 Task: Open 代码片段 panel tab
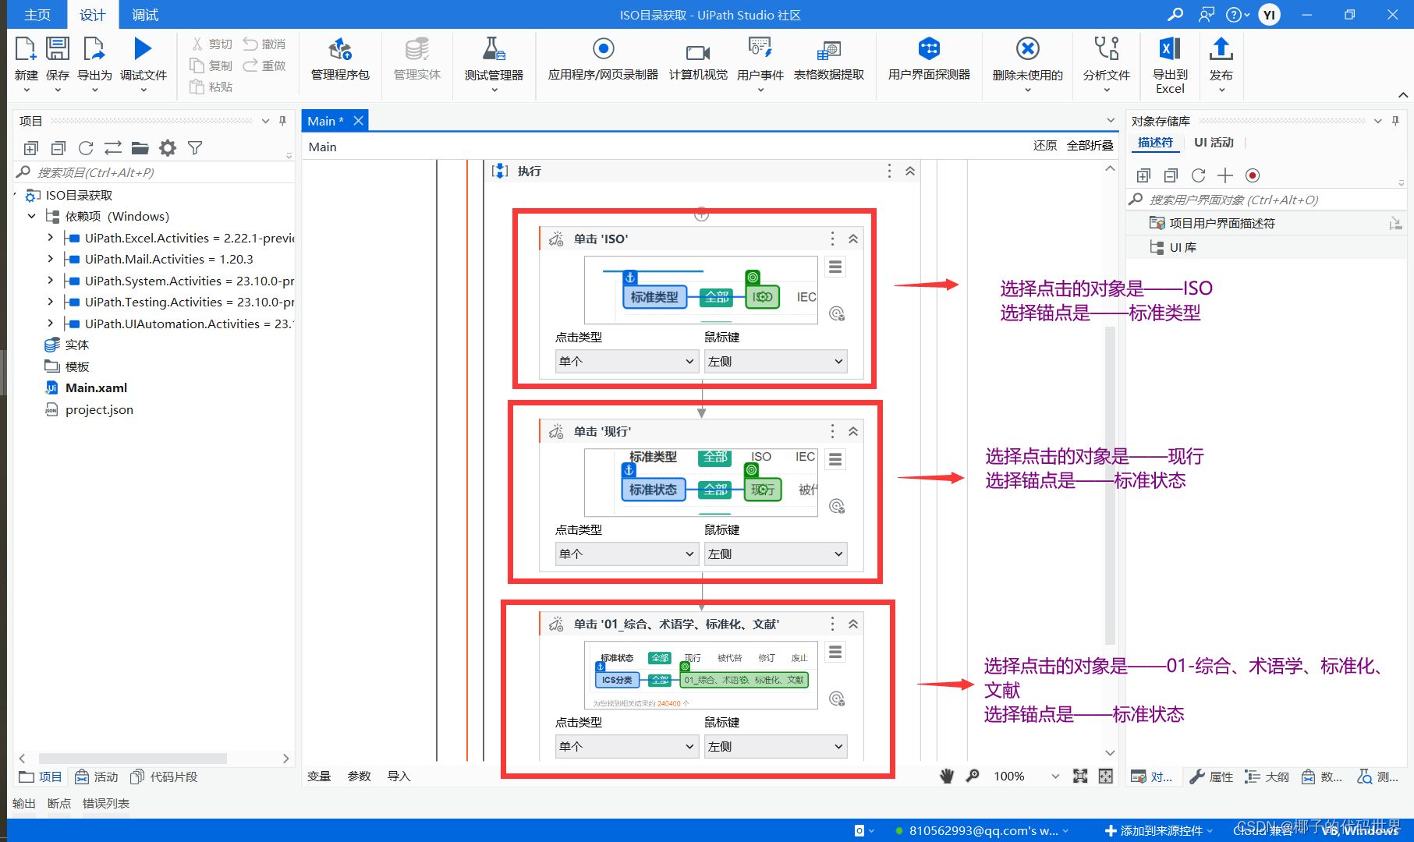(x=164, y=777)
